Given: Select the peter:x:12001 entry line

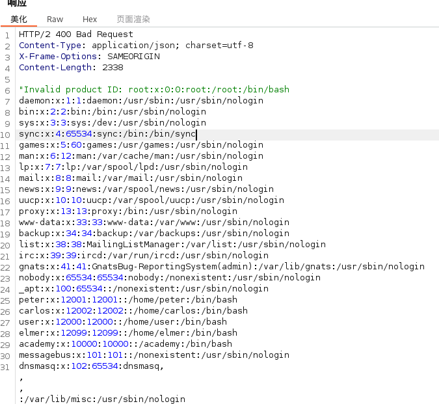Looking at the screenshot, I should tap(128, 299).
